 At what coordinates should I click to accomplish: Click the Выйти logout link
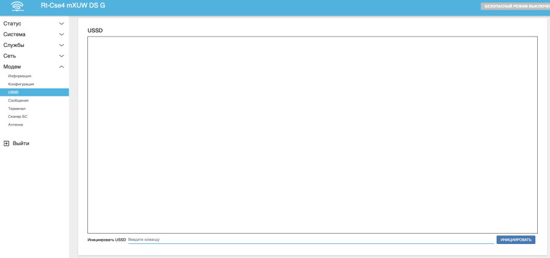click(x=21, y=143)
